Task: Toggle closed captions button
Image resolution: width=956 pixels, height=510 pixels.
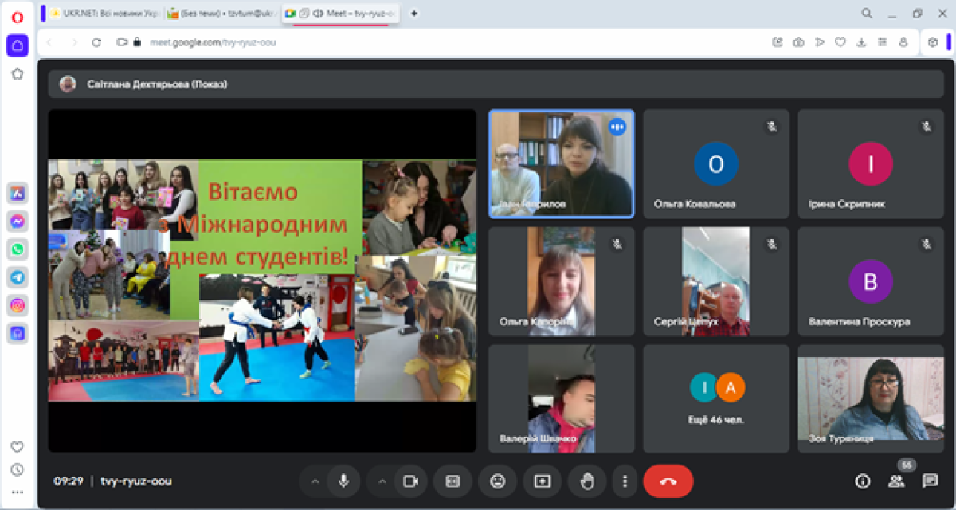Action: pos(453,481)
